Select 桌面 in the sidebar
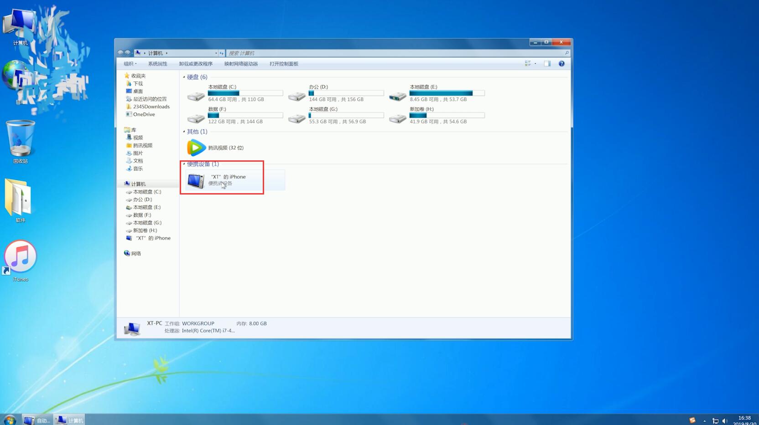759x425 pixels. (138, 92)
